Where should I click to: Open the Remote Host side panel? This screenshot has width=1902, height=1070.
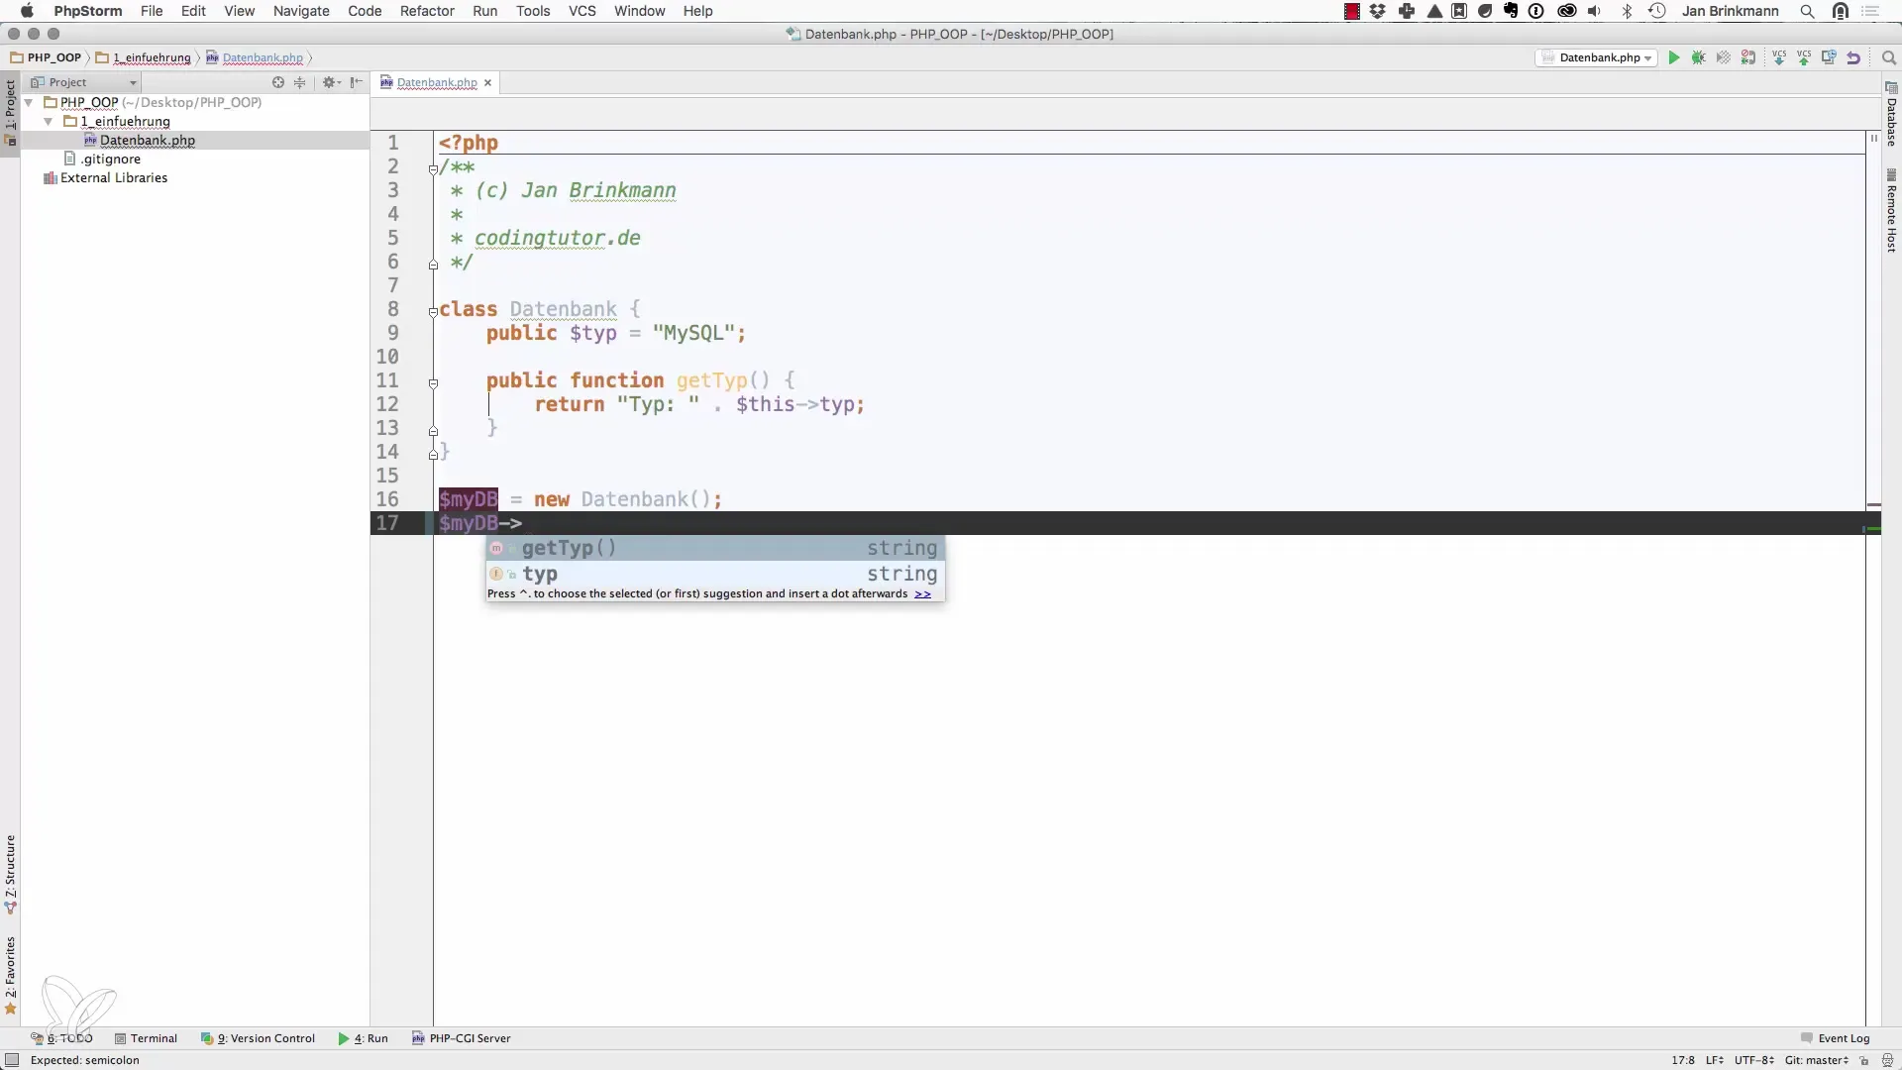1891,210
